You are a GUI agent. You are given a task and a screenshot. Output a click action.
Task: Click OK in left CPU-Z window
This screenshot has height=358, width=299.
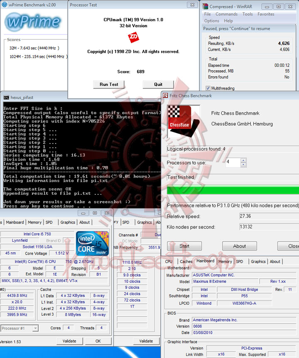pyautogui.click(x=98, y=341)
